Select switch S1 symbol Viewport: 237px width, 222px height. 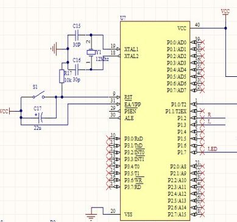38,96
